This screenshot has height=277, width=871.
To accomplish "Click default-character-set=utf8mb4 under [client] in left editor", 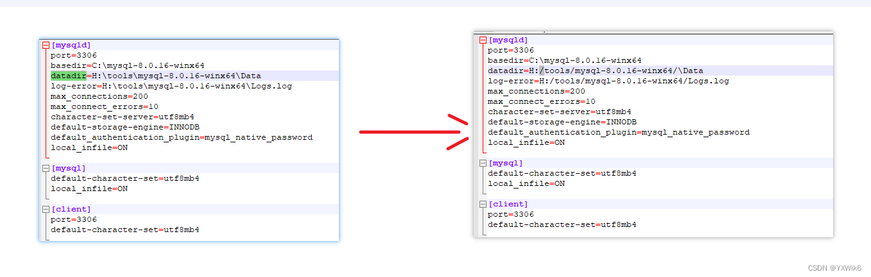I will click(125, 230).
